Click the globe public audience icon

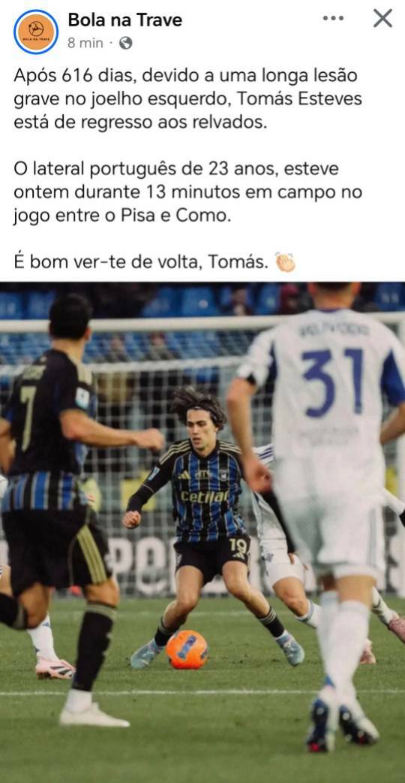[x=125, y=44]
